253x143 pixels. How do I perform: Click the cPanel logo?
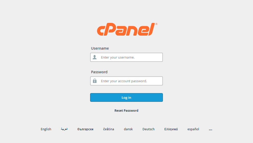tap(127, 29)
